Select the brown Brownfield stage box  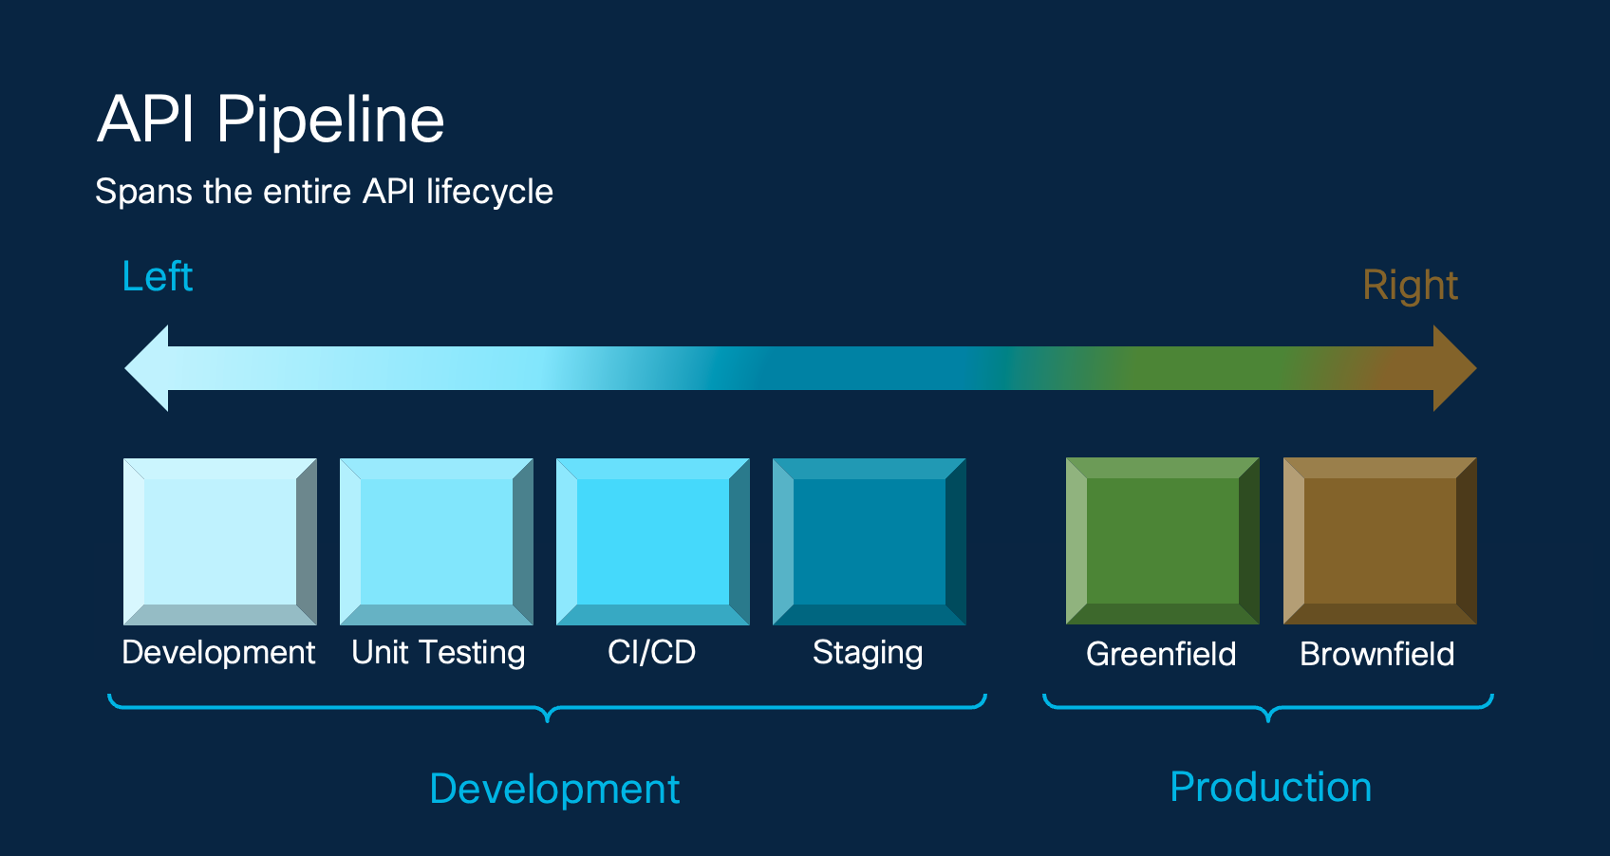pyautogui.click(x=1378, y=541)
